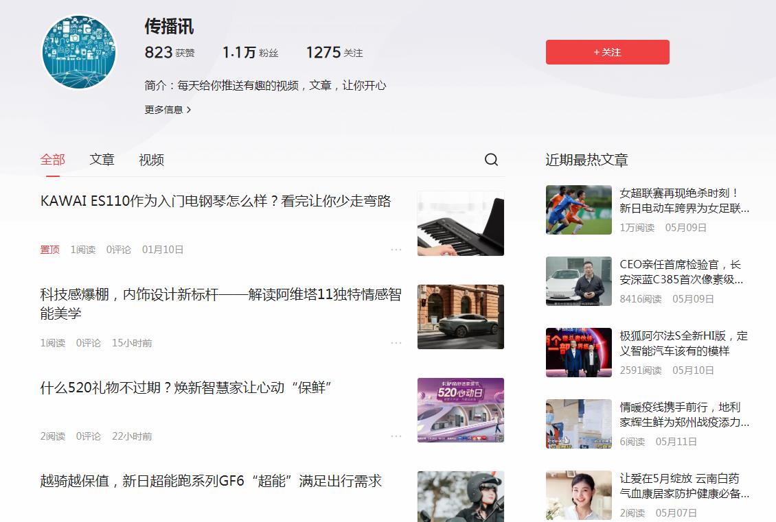Click the 云南白药 smiling woman thumbnail
776x522 pixels.
coord(578,495)
